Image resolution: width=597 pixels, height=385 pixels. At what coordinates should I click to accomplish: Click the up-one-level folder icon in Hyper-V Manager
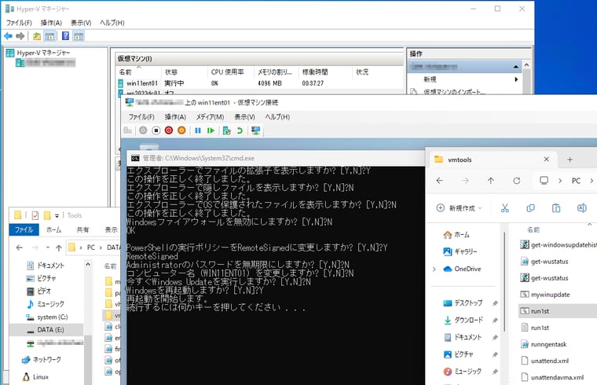tap(37, 36)
